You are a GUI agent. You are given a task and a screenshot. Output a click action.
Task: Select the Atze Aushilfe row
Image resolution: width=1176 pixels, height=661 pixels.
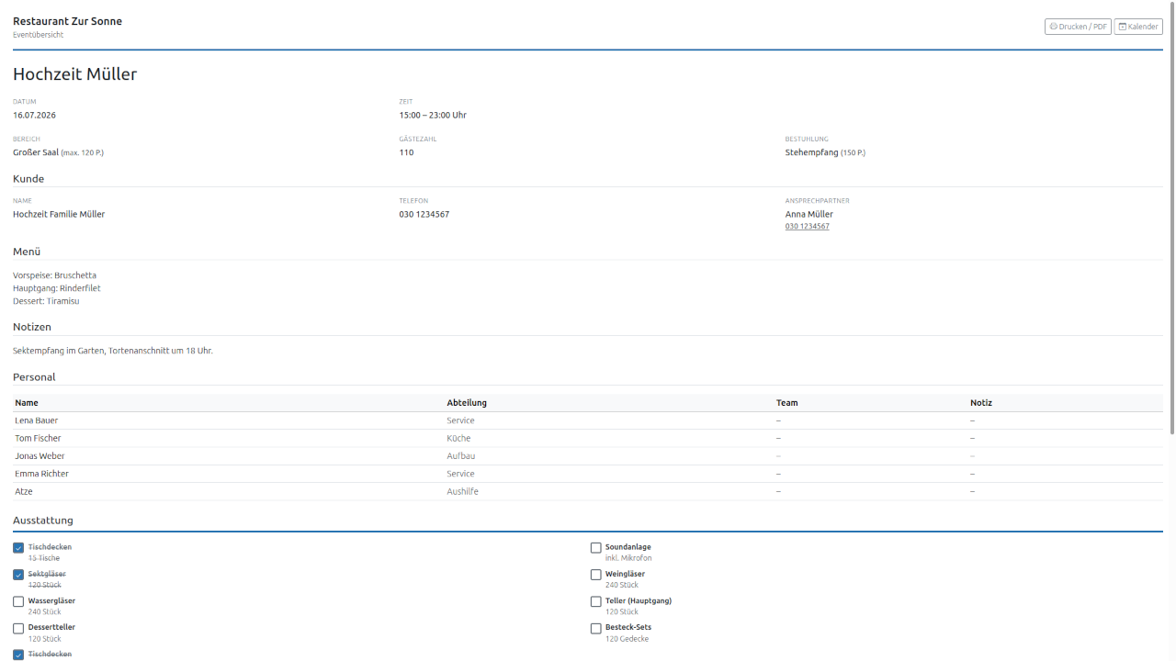coord(588,491)
